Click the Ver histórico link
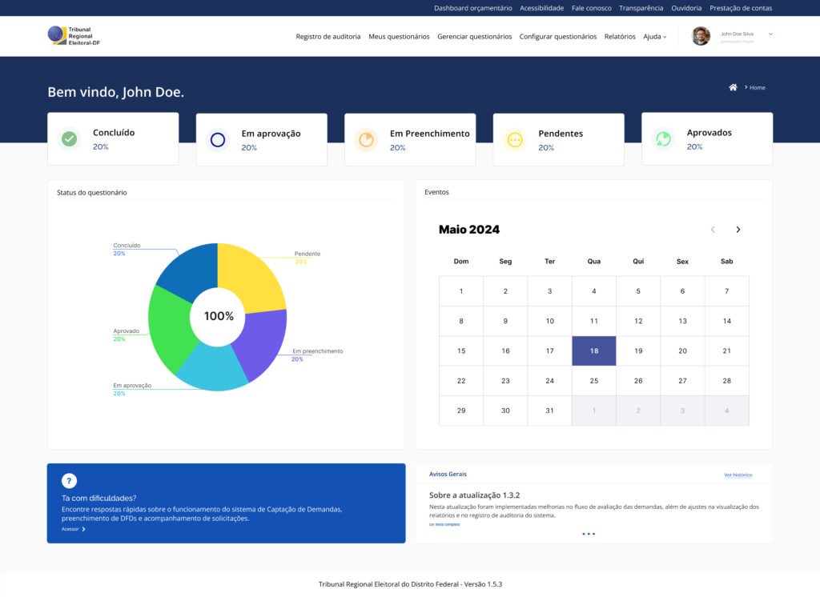Image resolution: width=820 pixels, height=597 pixels. click(x=738, y=475)
